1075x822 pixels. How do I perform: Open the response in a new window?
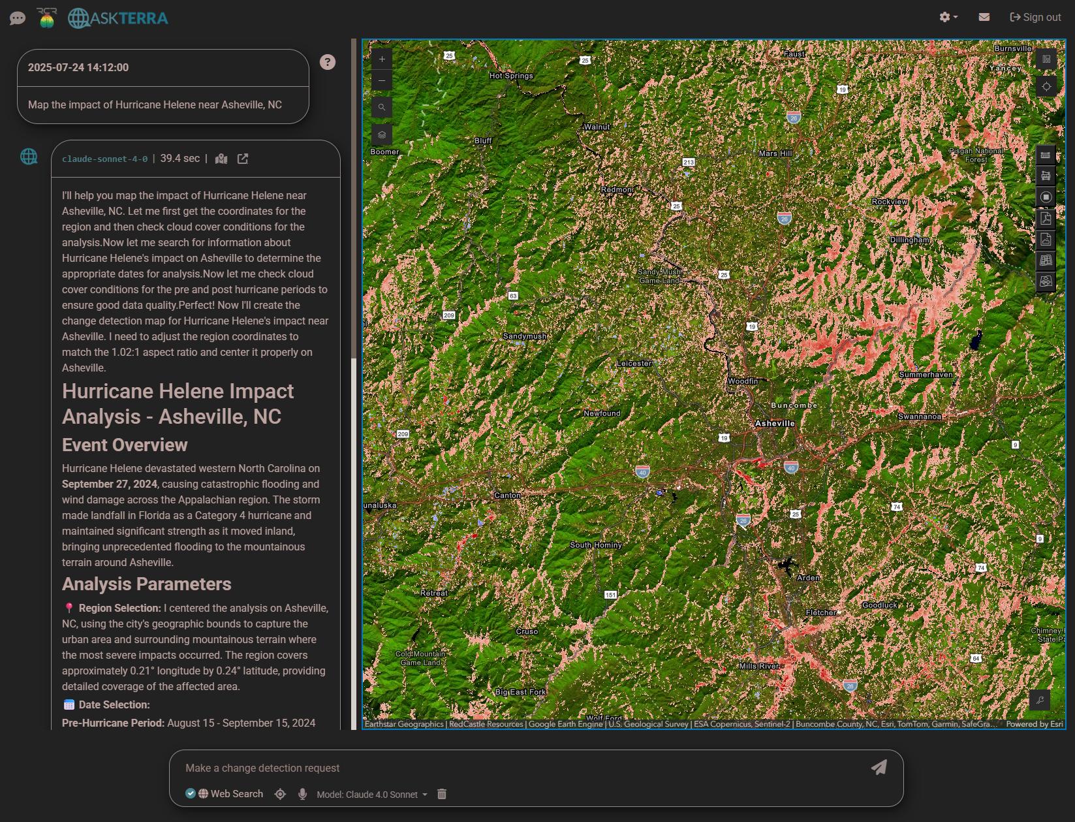(x=242, y=159)
